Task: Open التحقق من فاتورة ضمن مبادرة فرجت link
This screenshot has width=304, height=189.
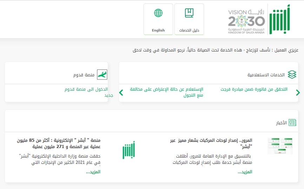Action: pos(254,89)
